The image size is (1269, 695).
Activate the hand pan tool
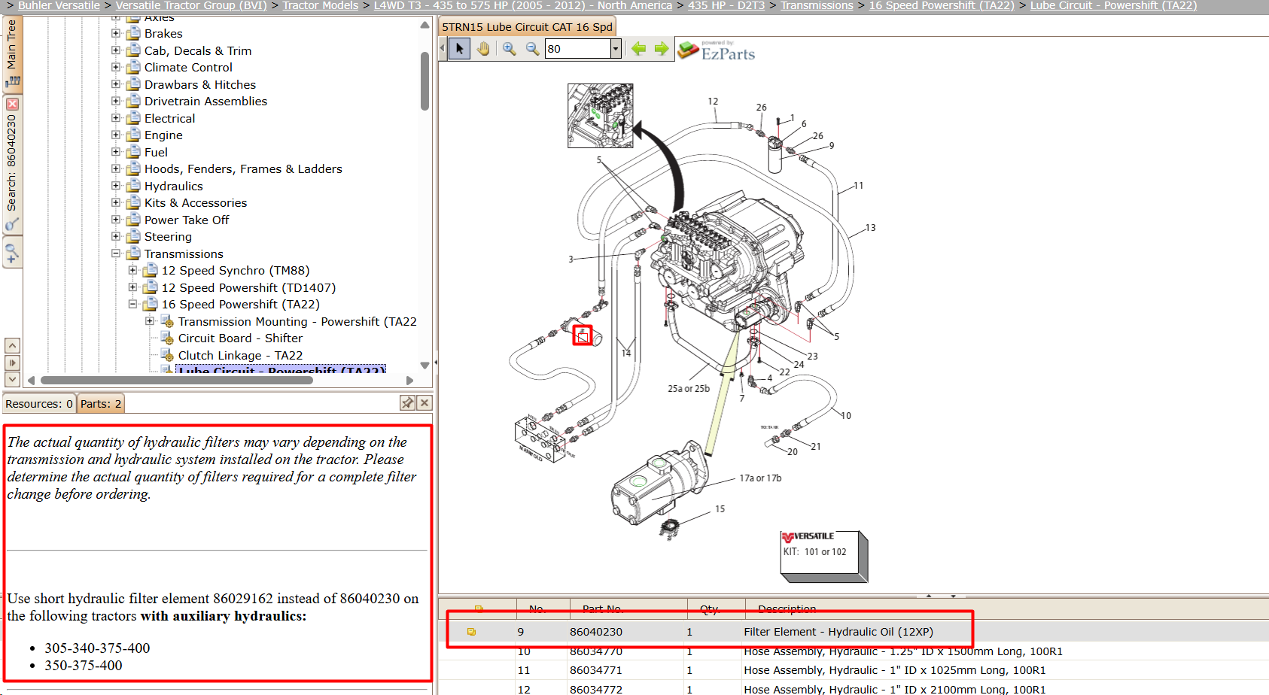pos(483,49)
